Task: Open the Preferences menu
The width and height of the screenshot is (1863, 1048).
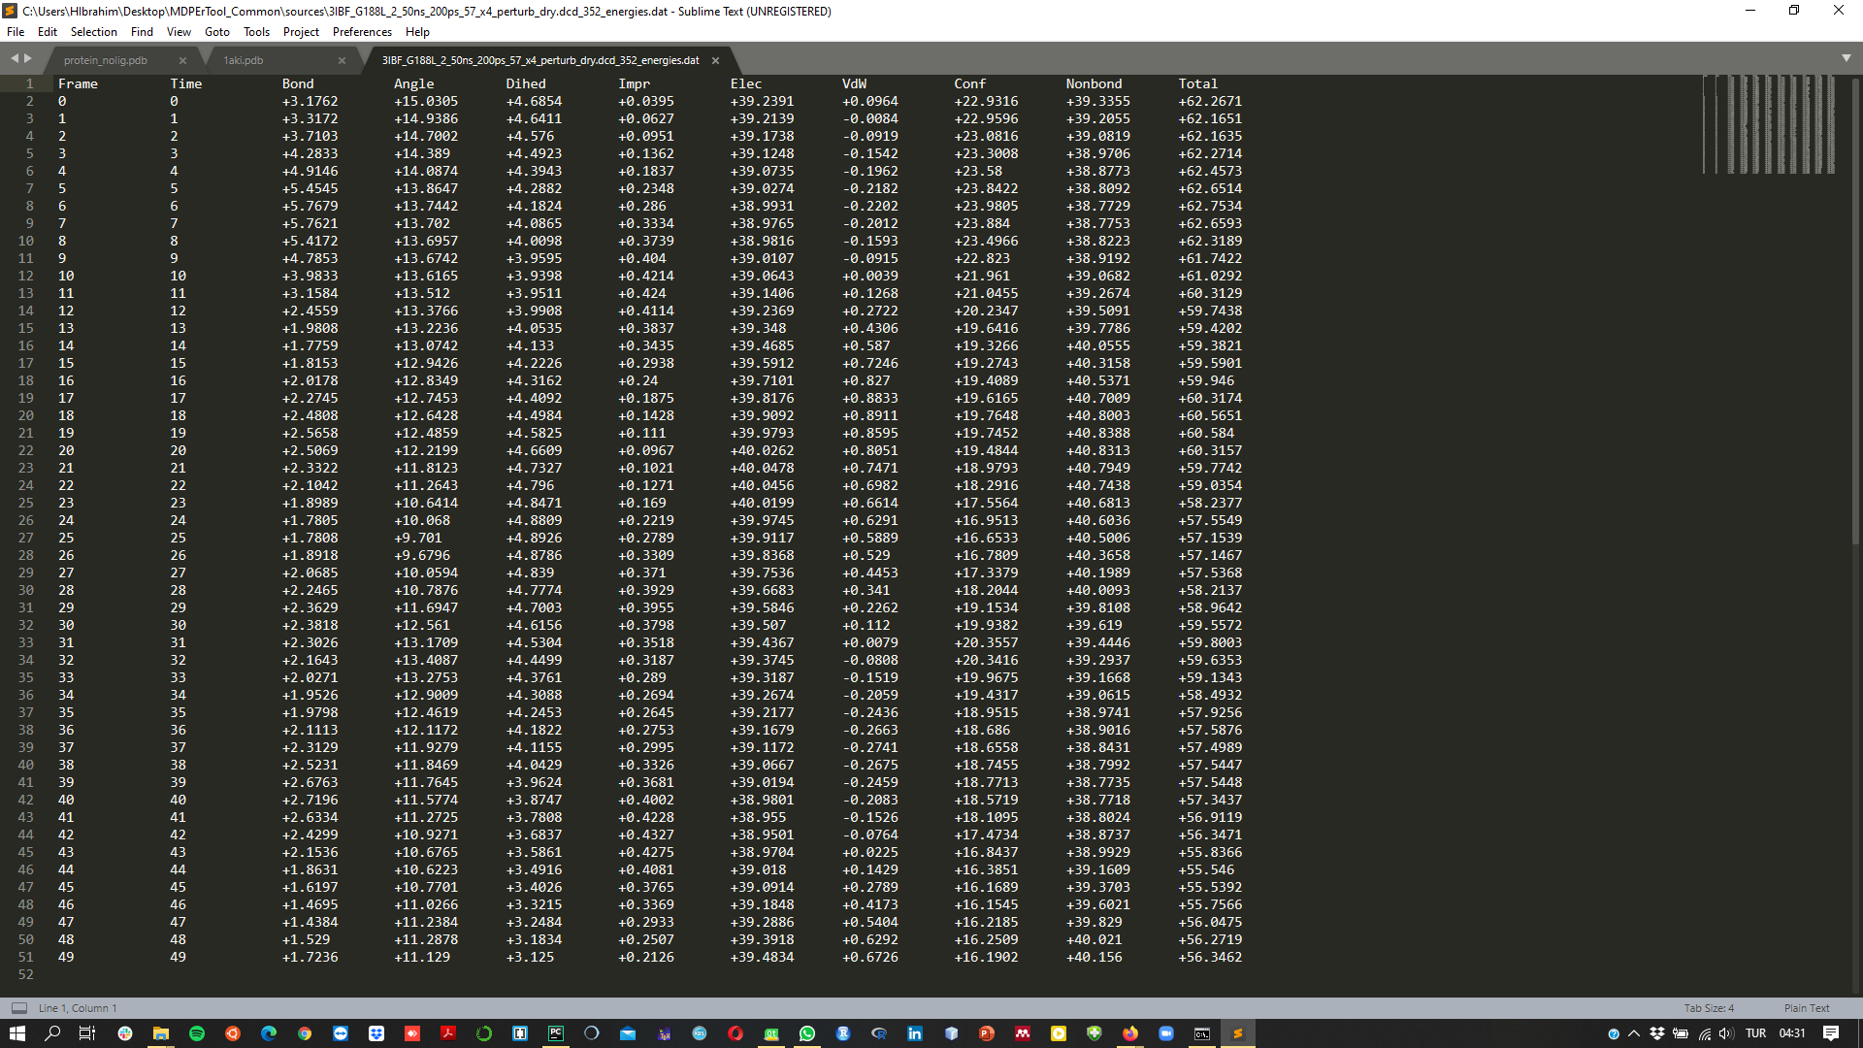Action: pos(362,32)
